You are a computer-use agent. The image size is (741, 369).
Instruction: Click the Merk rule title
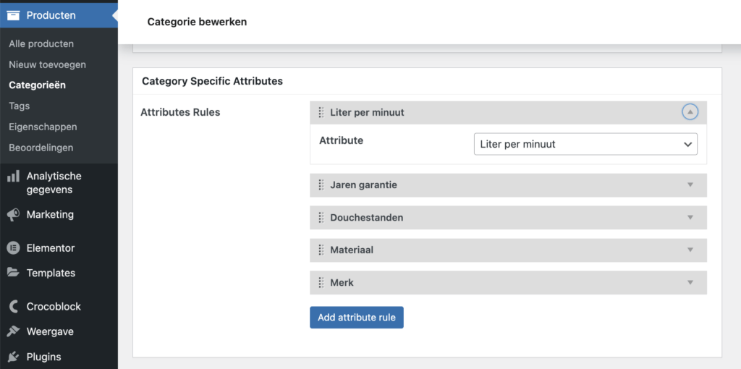(342, 282)
